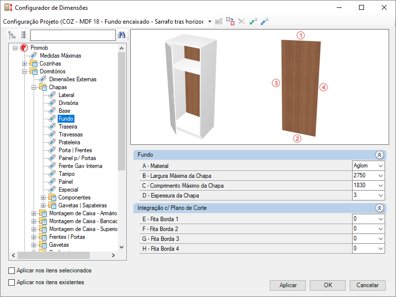Click the blue arrow import icon
The height and width of the screenshot is (297, 396).
tap(264, 22)
